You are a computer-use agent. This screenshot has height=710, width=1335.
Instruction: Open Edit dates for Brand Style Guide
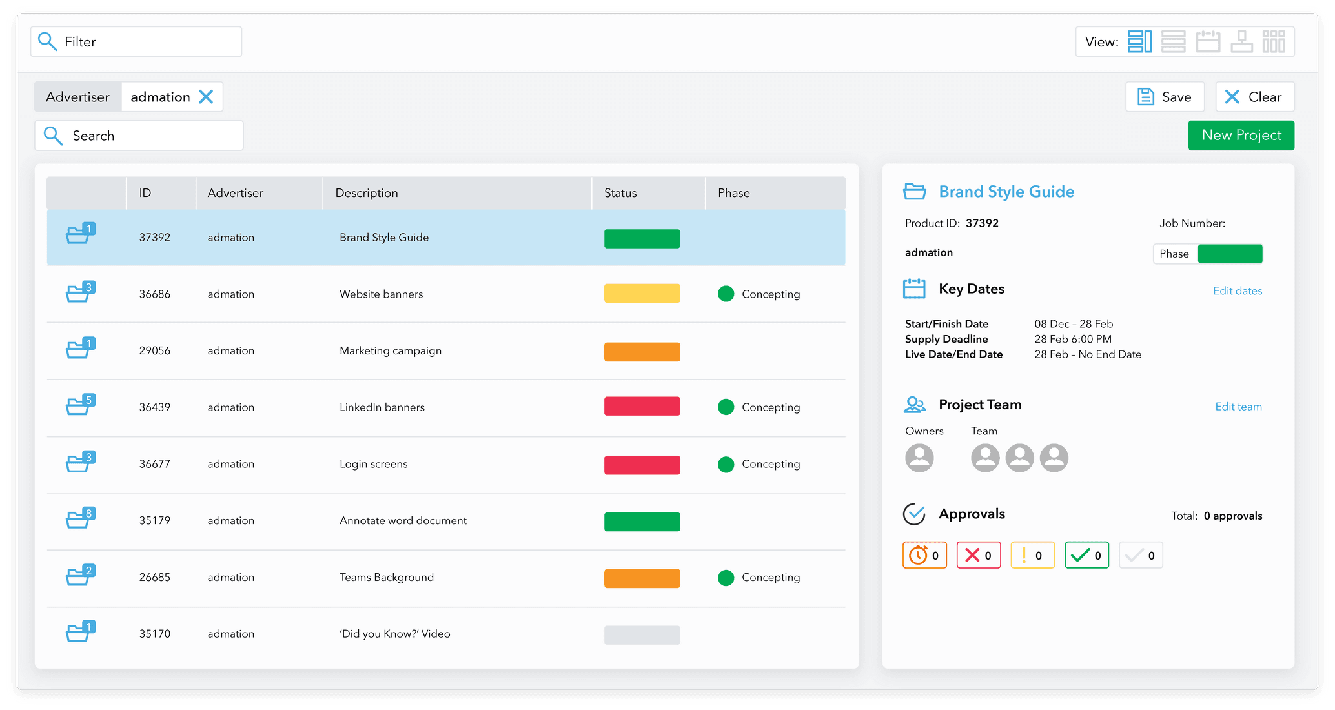(x=1238, y=290)
